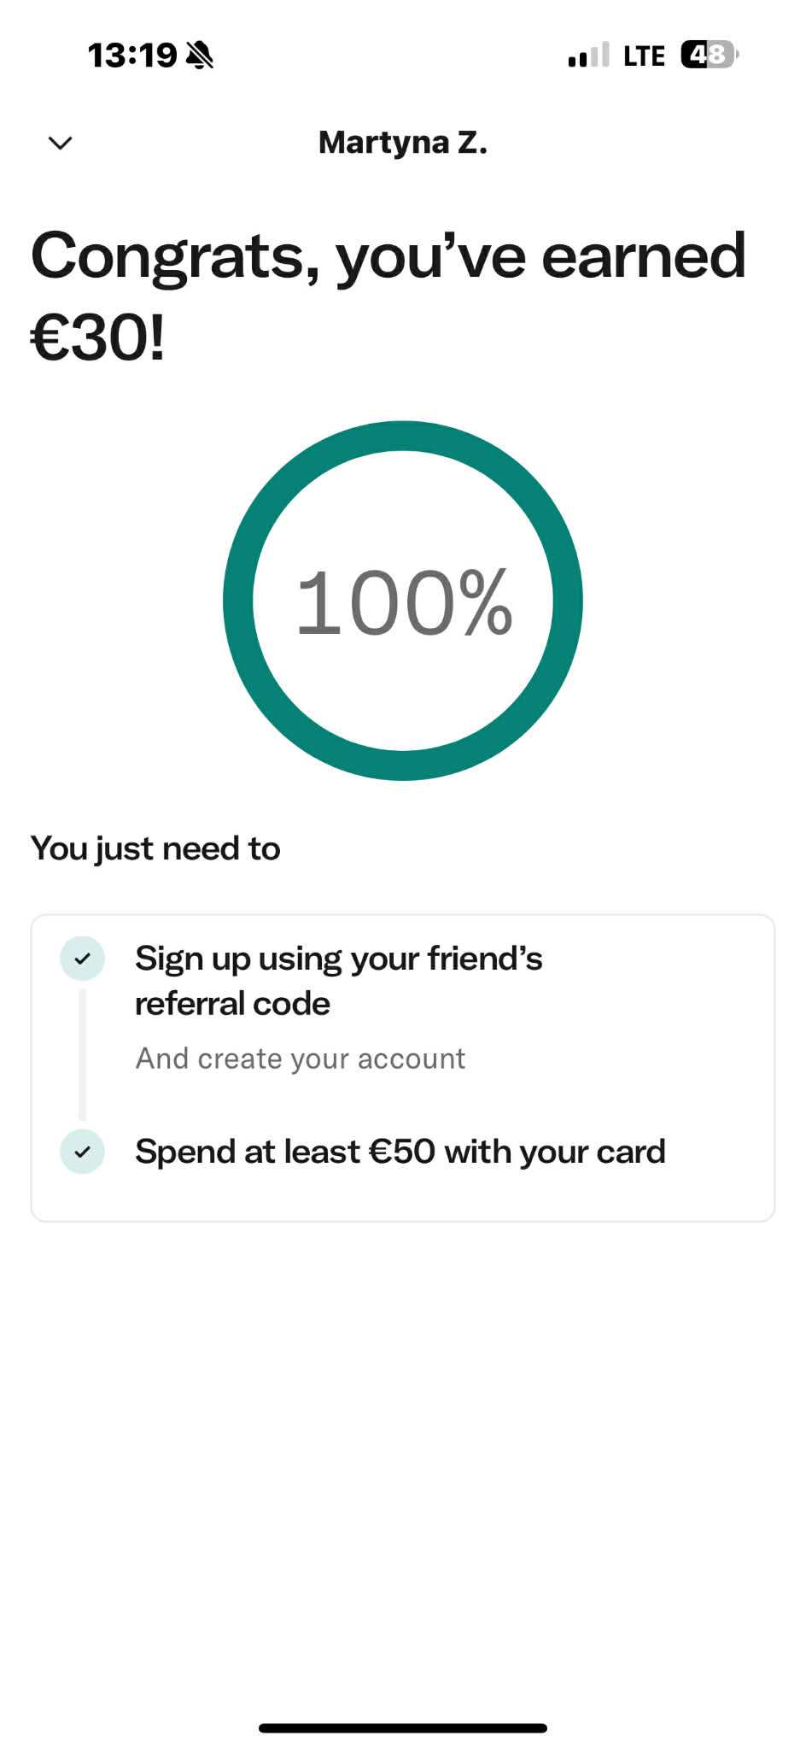The image size is (806, 1748).
Task: Tap the 100% progress label
Action: click(403, 603)
